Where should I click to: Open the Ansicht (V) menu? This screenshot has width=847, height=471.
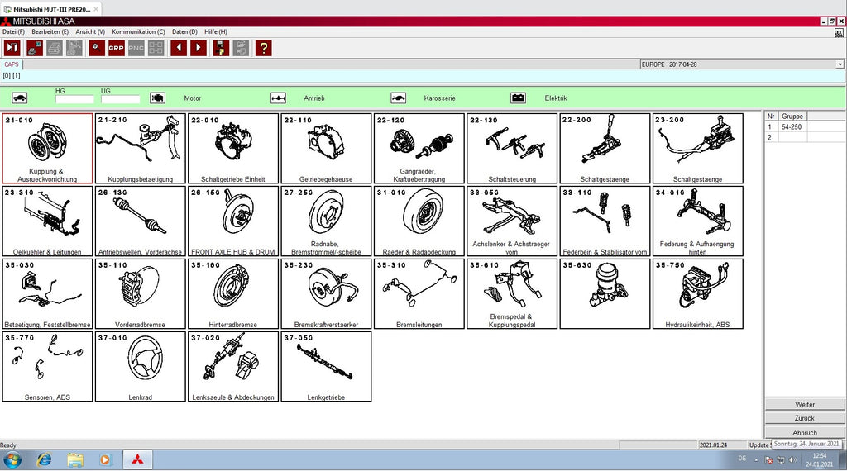click(90, 31)
